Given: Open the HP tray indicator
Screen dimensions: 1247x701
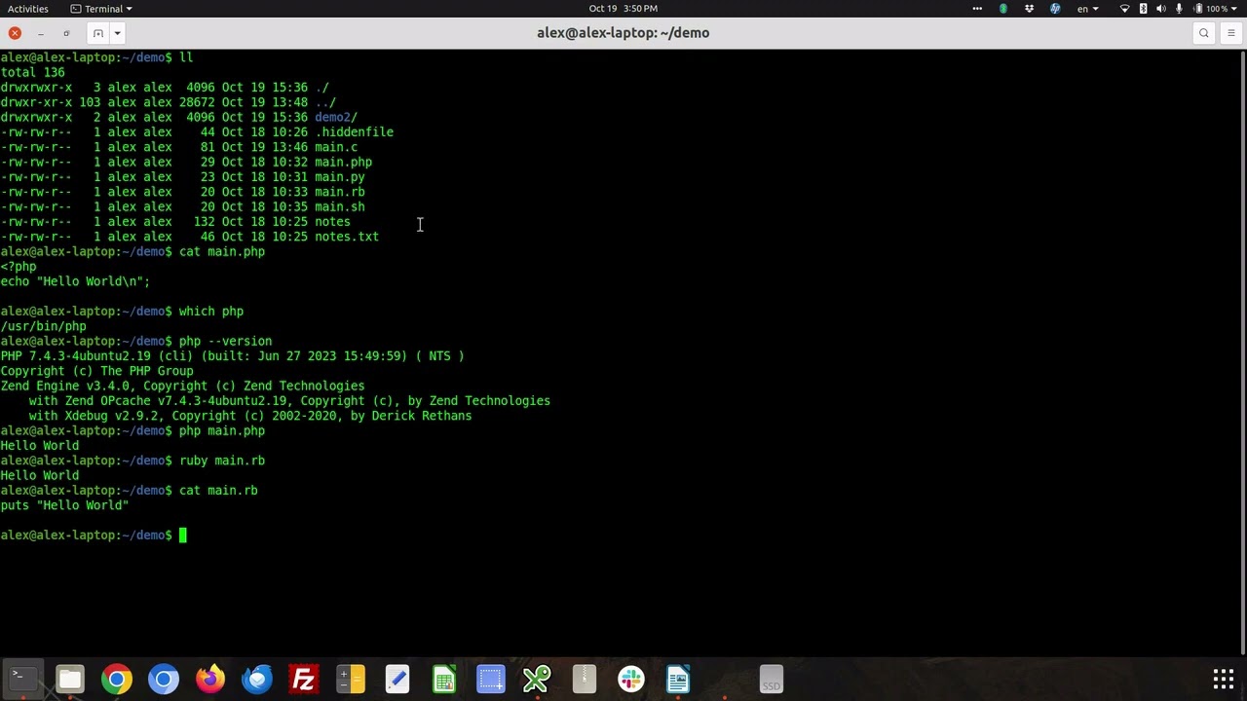Looking at the screenshot, I should [1055, 9].
